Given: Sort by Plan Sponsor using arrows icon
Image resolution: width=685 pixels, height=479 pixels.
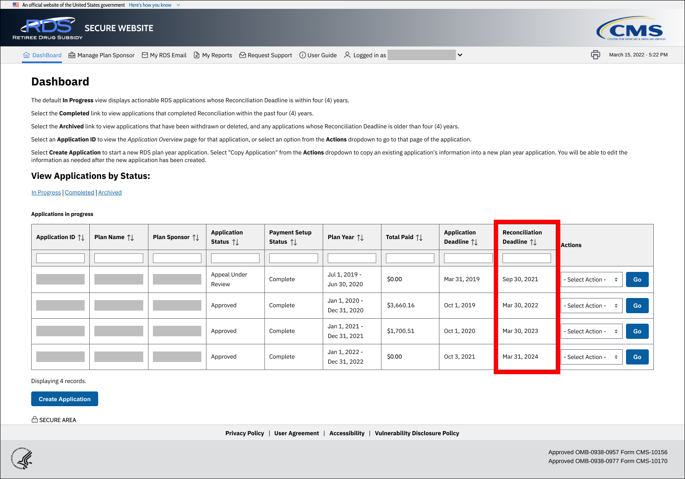Looking at the screenshot, I should [196, 237].
